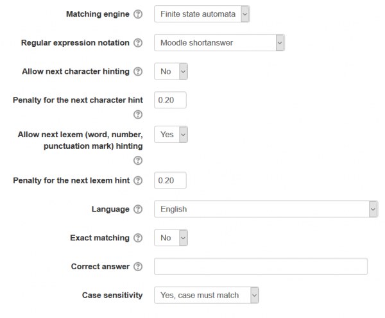Open help for next character hint penalty

click(x=138, y=115)
